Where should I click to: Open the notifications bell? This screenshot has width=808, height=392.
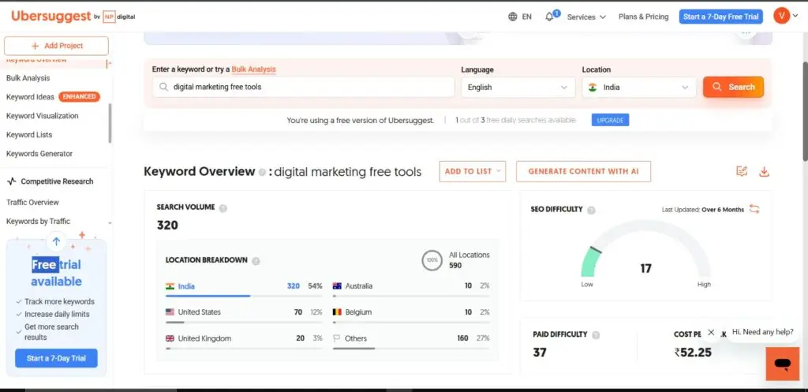549,17
